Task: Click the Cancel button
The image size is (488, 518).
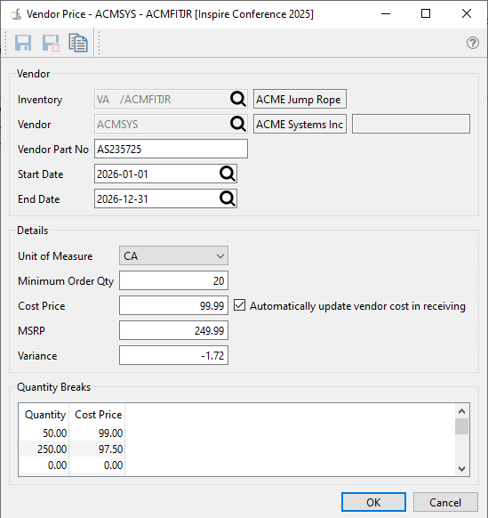Action: tap(445, 502)
